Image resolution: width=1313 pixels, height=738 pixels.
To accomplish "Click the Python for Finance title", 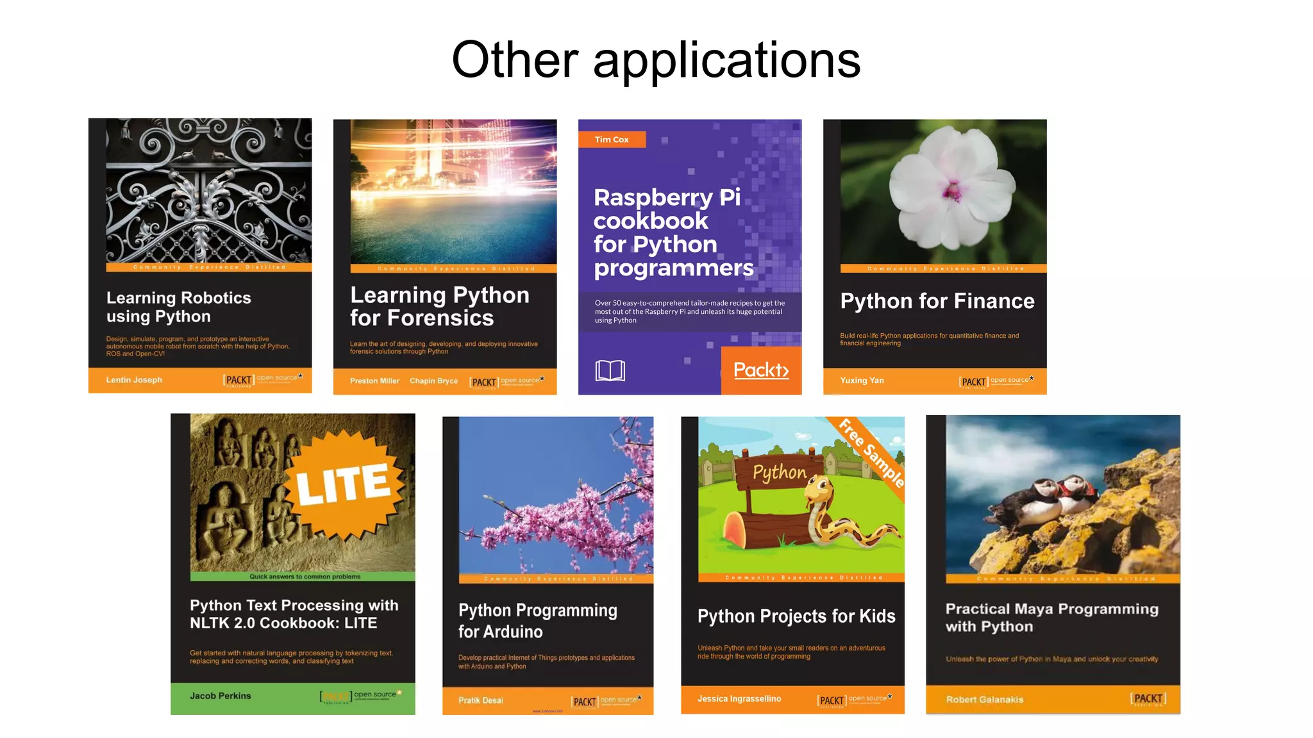I will tap(937, 301).
